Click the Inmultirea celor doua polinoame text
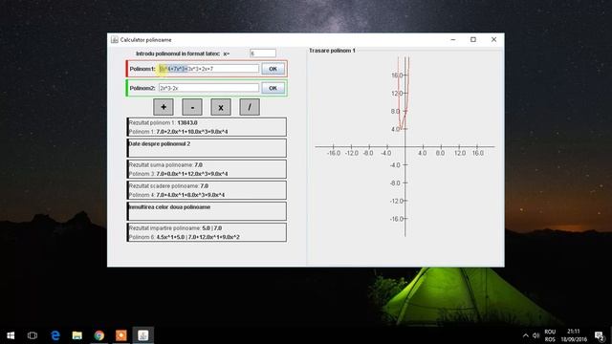This screenshot has height=344, width=612. [x=169, y=207]
